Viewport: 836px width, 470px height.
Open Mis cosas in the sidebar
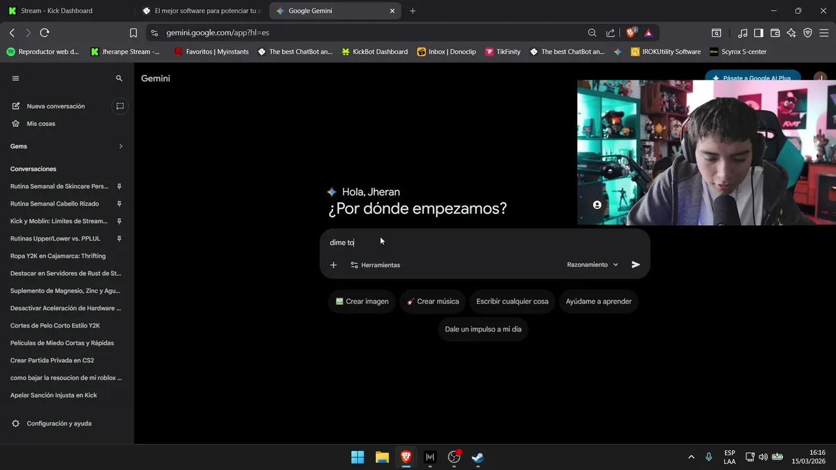pos(40,123)
